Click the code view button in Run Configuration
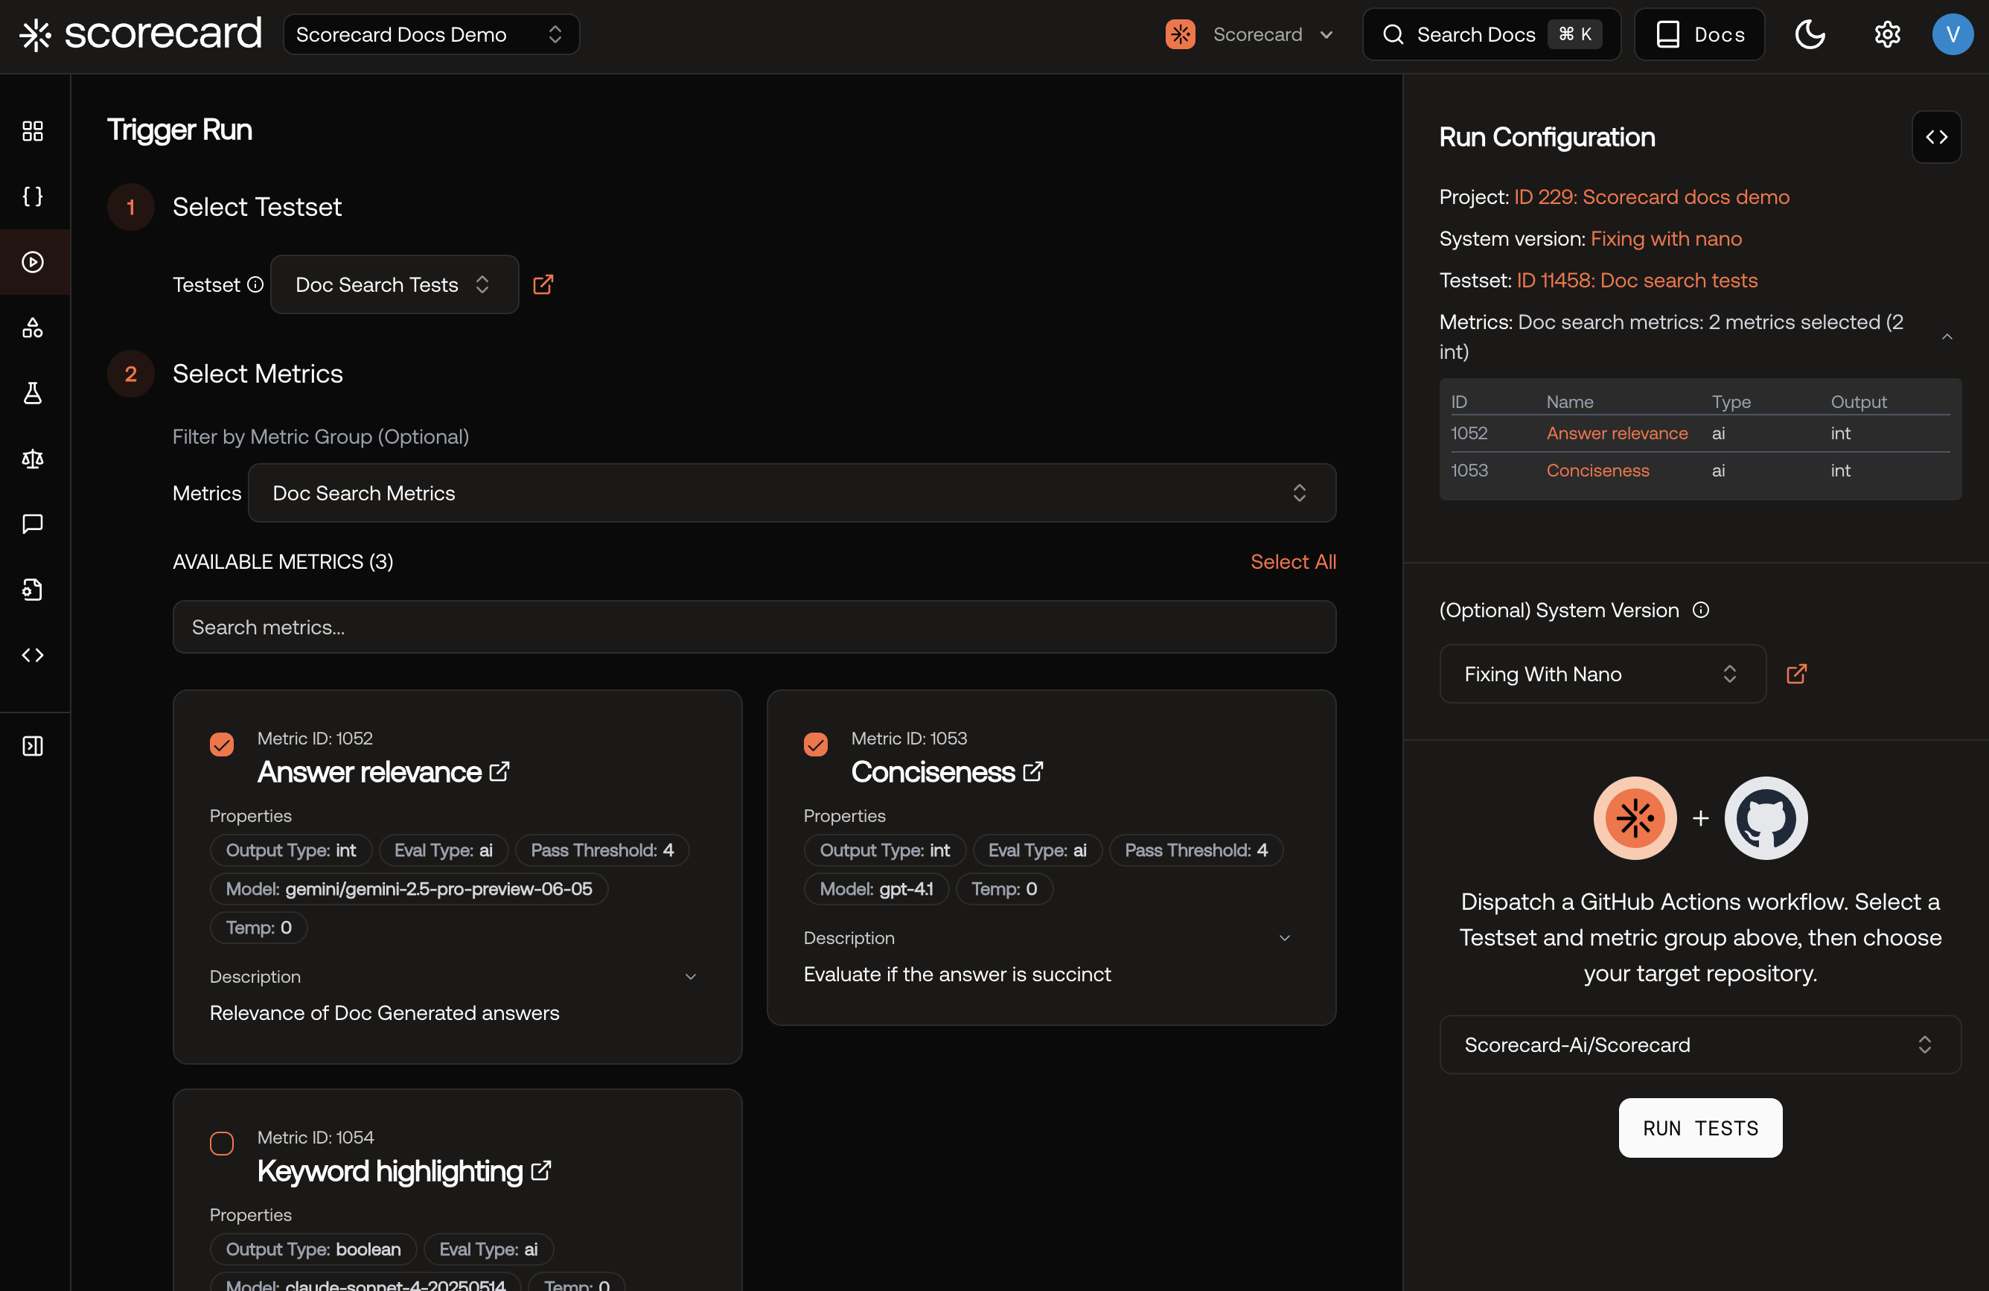 pyautogui.click(x=1935, y=137)
